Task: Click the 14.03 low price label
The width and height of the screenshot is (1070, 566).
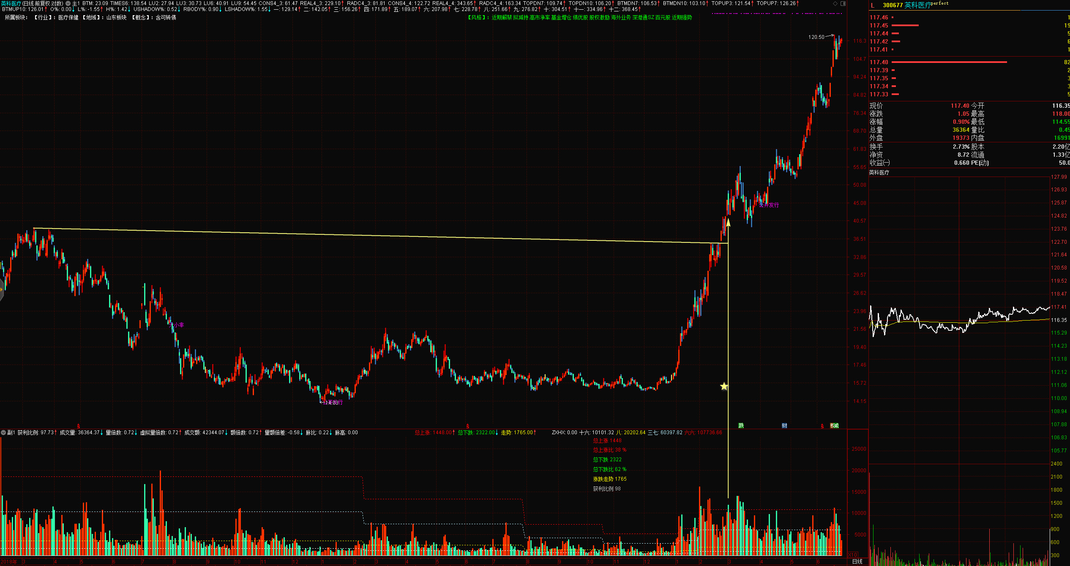Action: [332, 403]
